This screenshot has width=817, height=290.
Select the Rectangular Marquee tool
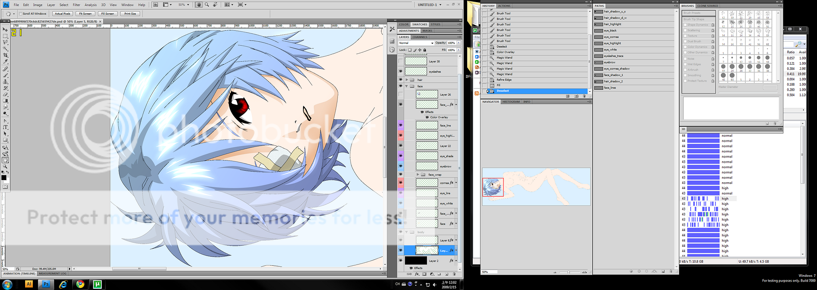(x=5, y=36)
